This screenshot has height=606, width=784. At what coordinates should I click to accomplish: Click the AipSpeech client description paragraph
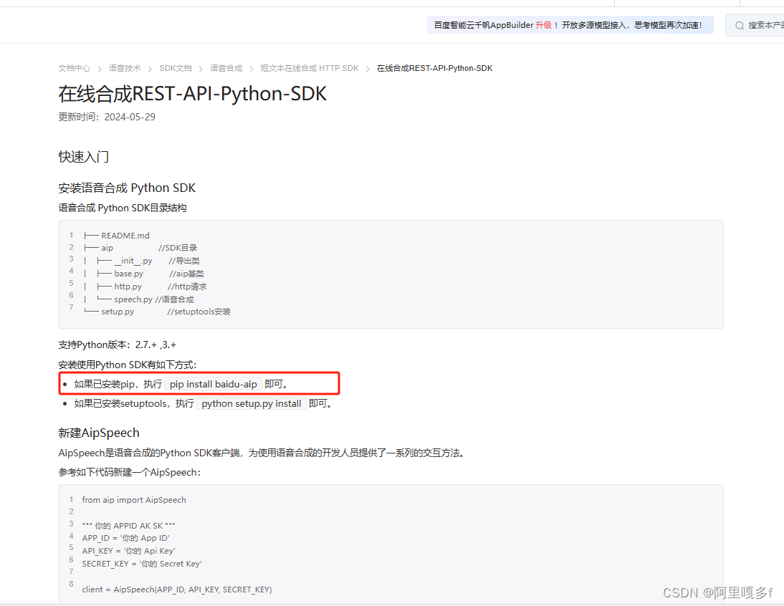pos(263,453)
